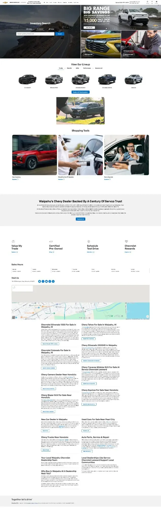Select the Silverado 2500HD thumbnail
This screenshot has height=508, width=161.
80,79
